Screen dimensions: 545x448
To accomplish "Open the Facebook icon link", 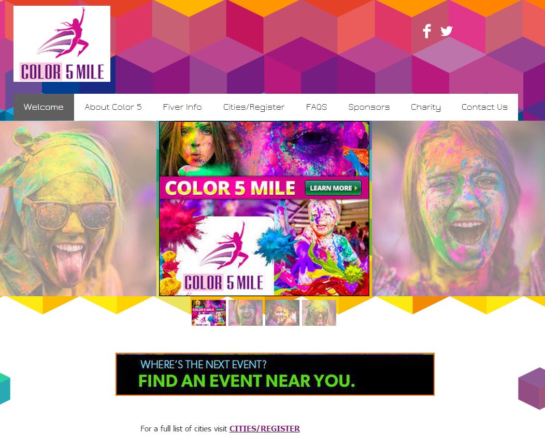I will pyautogui.click(x=427, y=31).
